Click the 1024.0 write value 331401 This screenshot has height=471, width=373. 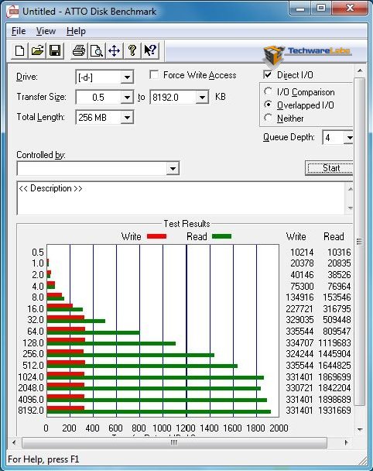pos(299,376)
